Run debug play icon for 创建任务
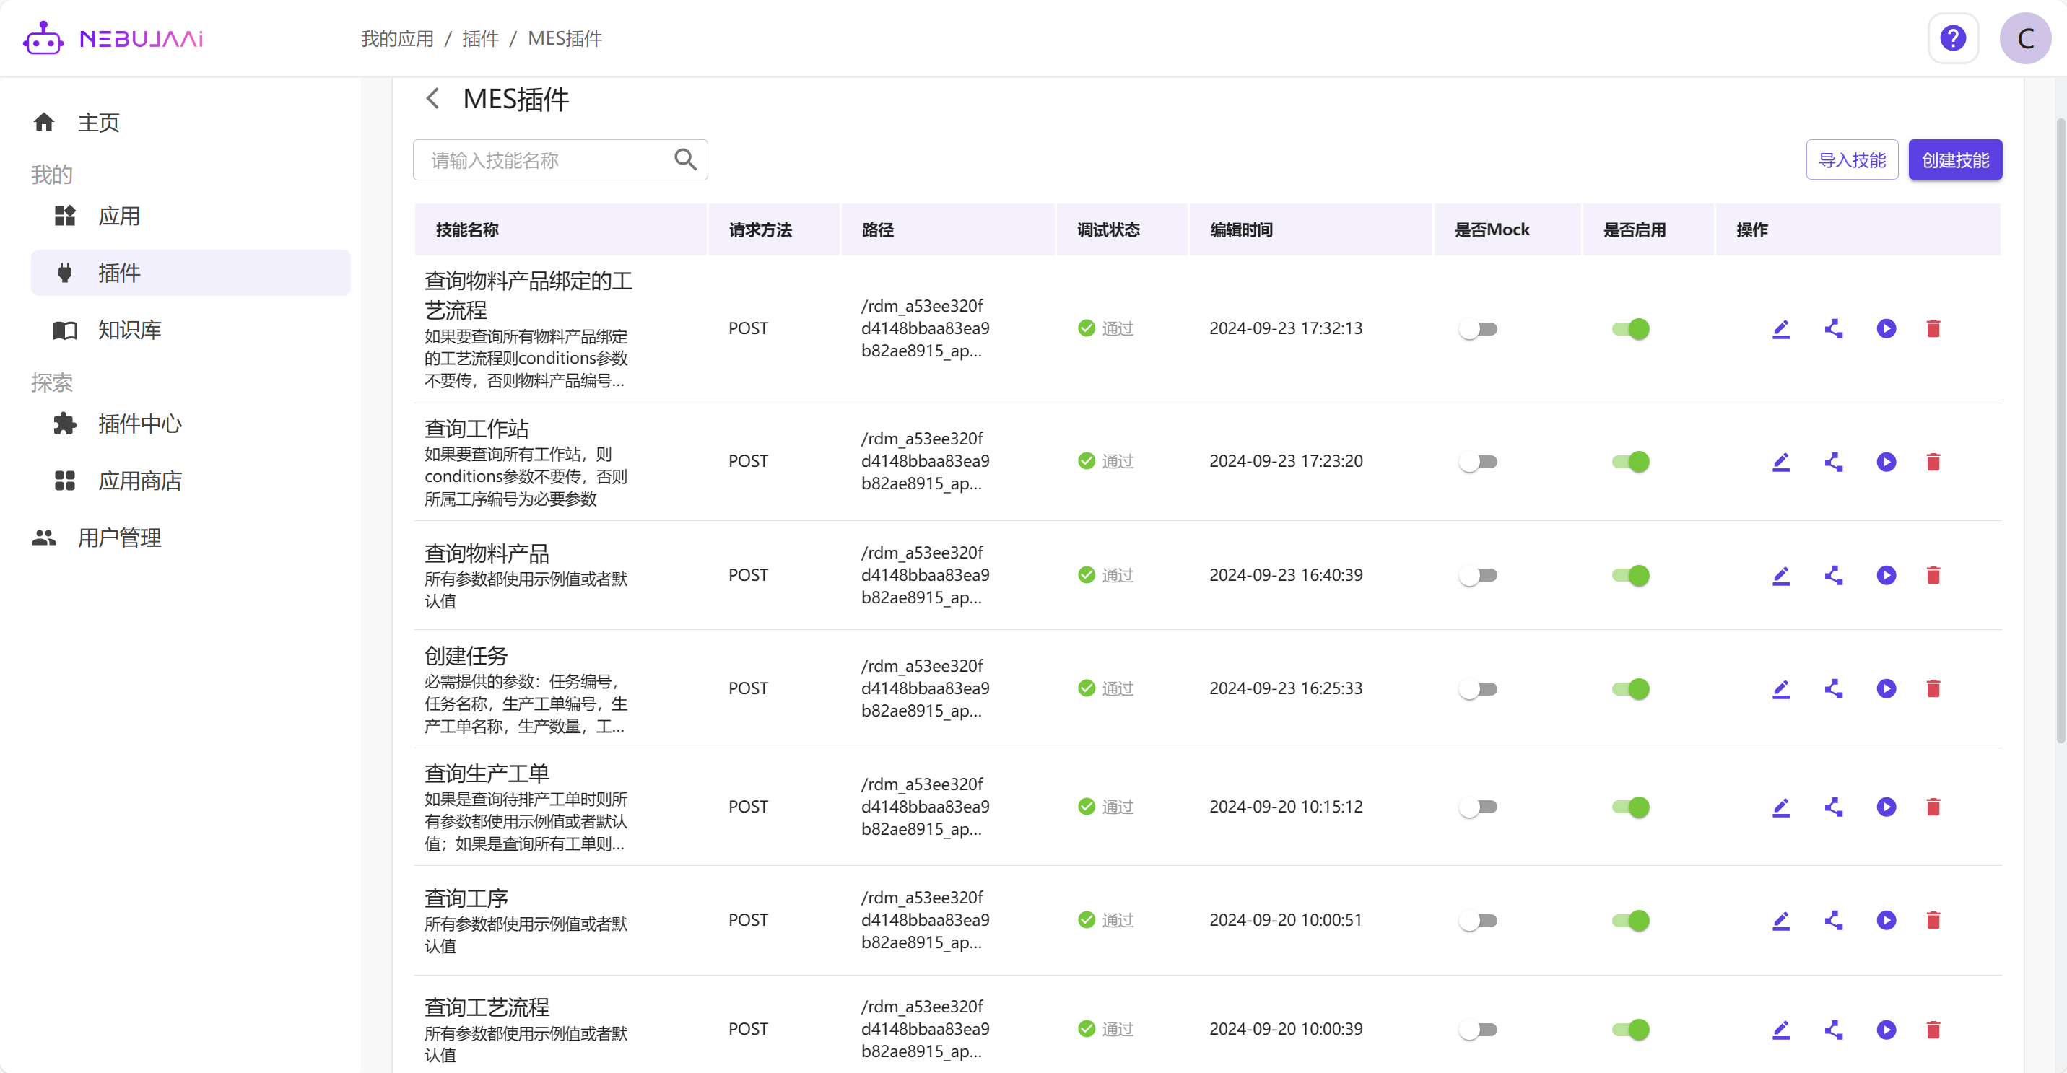This screenshot has height=1073, width=2067. click(1886, 689)
